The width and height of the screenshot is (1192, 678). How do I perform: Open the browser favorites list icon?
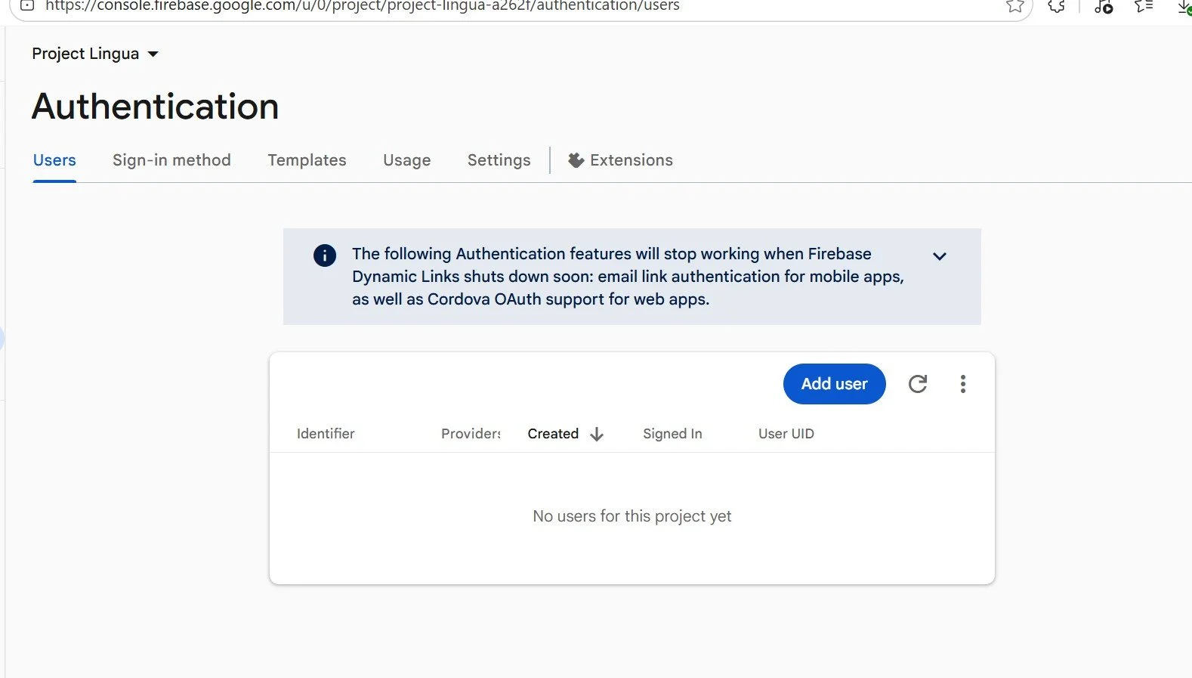pyautogui.click(x=1144, y=6)
